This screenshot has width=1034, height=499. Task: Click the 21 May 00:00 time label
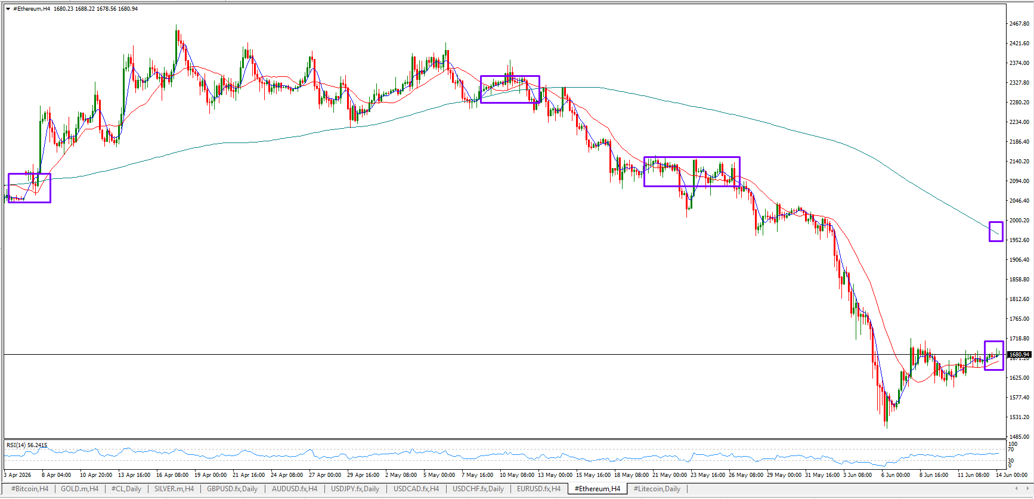[669, 475]
